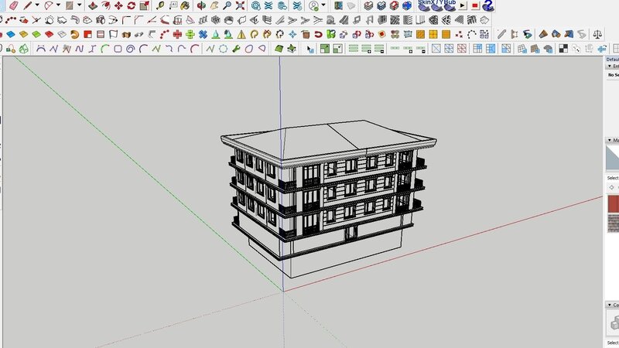Collapse the Entity Info panel
Image resolution: width=619 pixels, height=348 pixels.
(x=608, y=67)
